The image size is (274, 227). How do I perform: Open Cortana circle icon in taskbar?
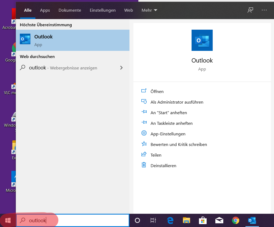pyautogui.click(x=137, y=220)
